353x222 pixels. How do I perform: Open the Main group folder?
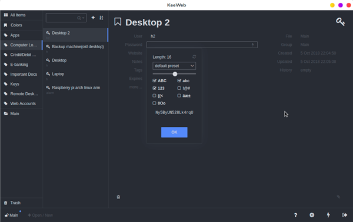click(x=21, y=114)
